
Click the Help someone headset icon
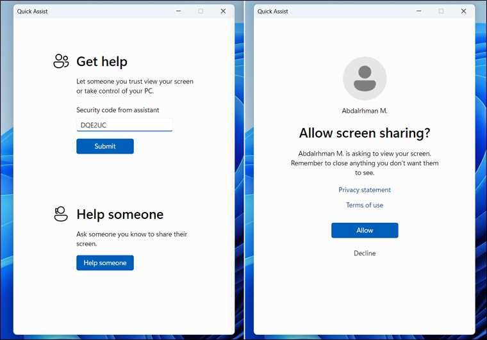(61, 214)
